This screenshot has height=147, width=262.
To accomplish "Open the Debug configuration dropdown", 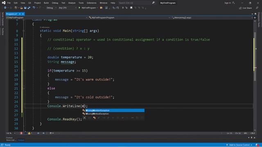I will (x=51, y=8).
